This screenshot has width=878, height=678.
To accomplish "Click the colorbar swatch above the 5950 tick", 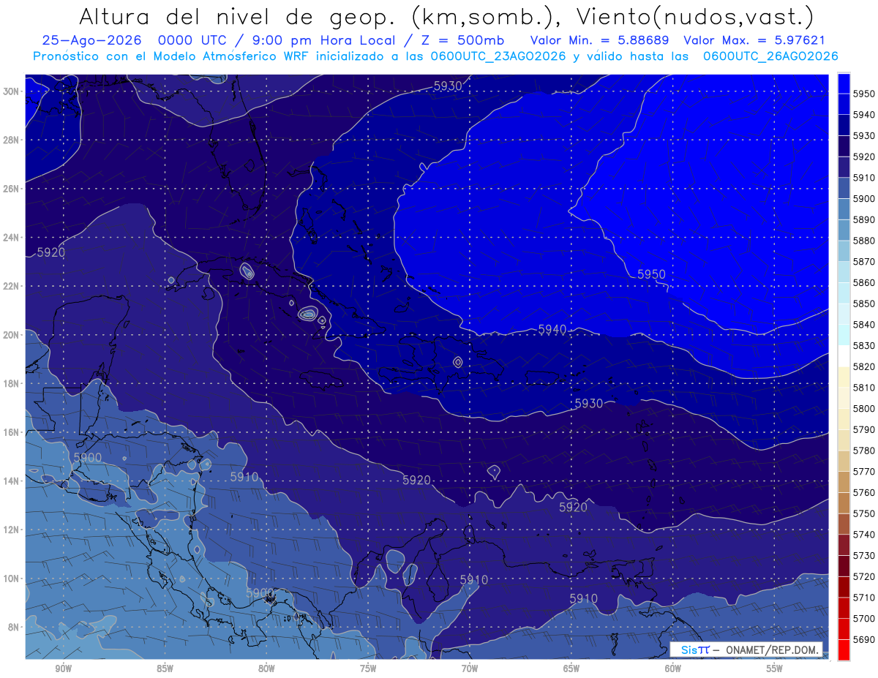I will point(844,83).
